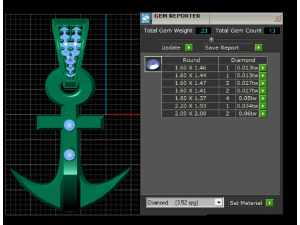300x225 pixels.
Task: Click the 0.05tw weight cell
Action: [247, 98]
